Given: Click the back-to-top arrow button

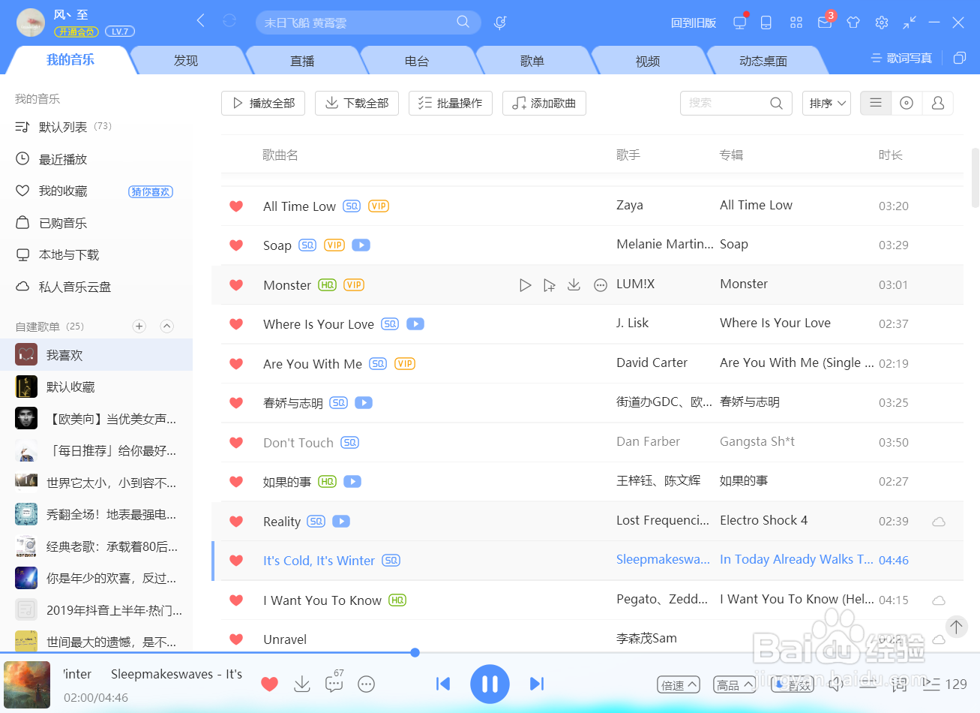Looking at the screenshot, I should [x=956, y=627].
